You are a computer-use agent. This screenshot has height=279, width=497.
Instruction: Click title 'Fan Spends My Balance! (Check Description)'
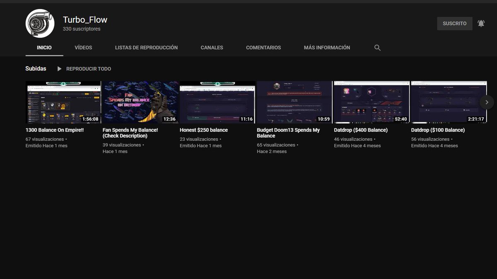pos(130,133)
